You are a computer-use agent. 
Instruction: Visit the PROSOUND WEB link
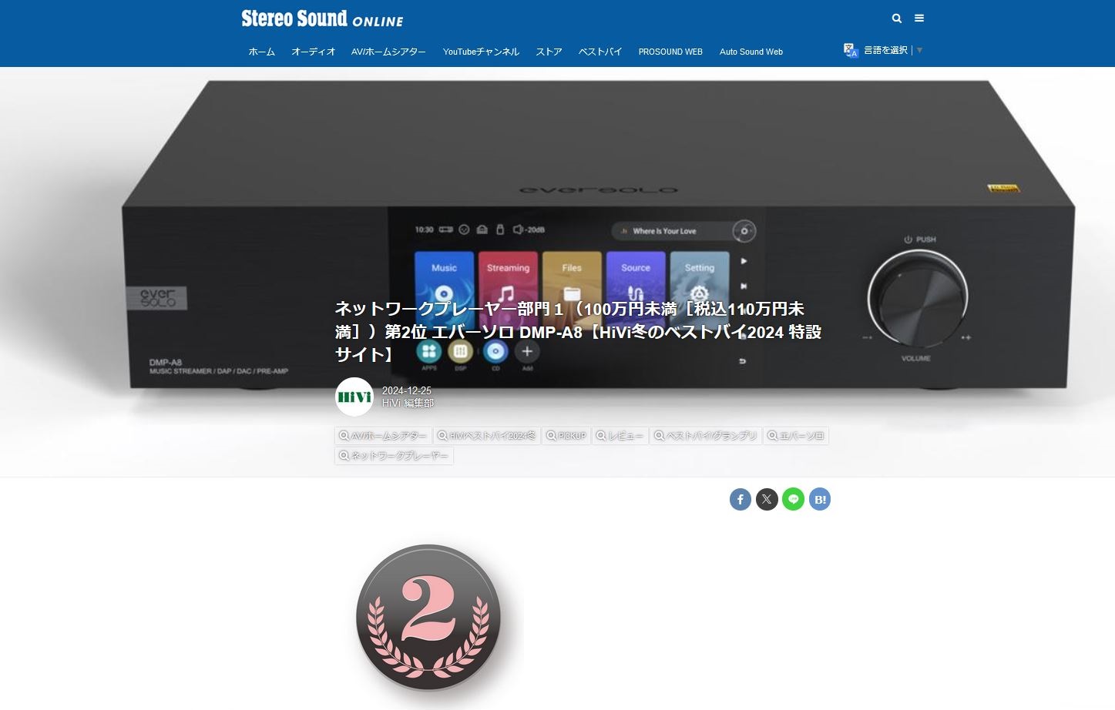point(670,52)
